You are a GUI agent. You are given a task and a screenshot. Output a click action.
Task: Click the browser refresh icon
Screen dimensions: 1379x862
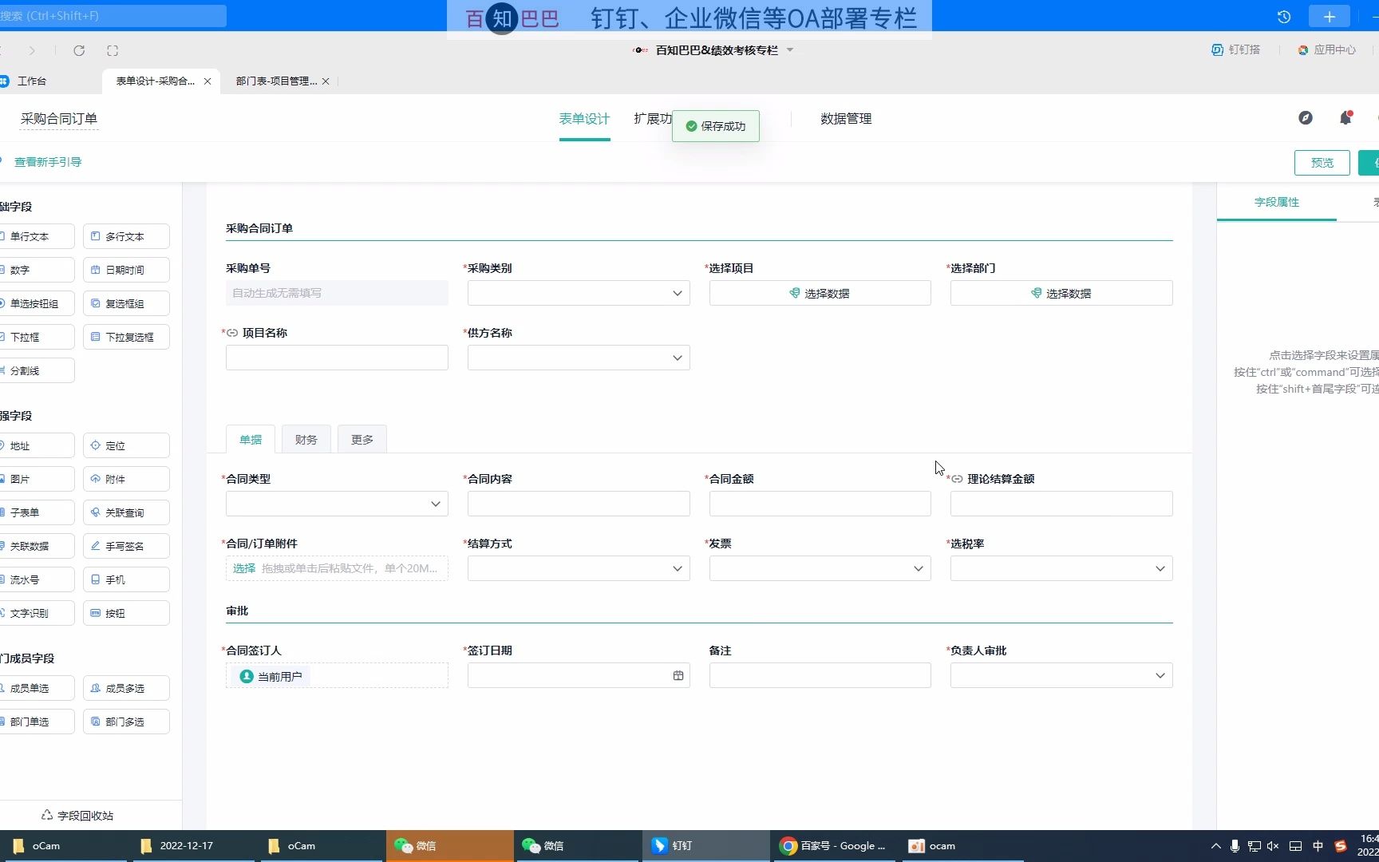[x=79, y=50]
